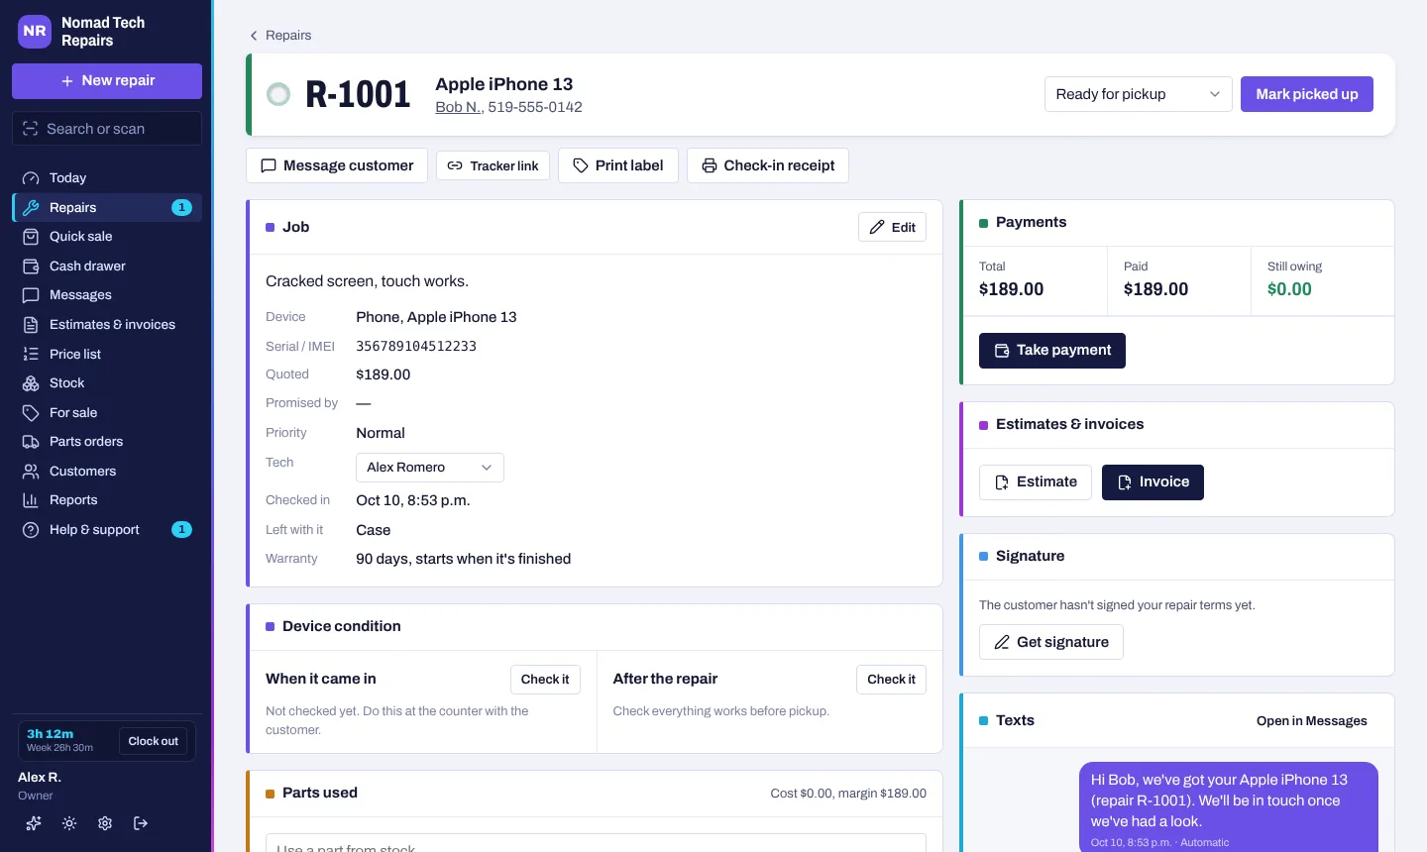Open Today in the sidebar

point(107,178)
